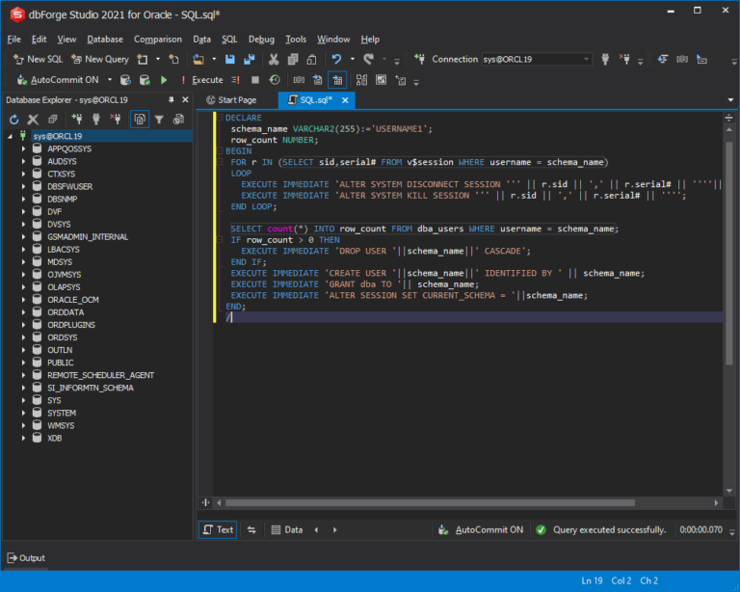Click the green run arrow icon
This screenshot has width=740, height=592.
[x=164, y=80]
